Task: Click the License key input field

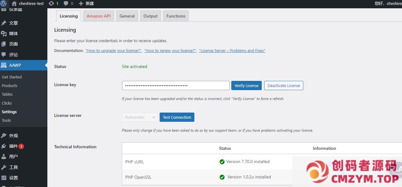Action: pos(176,86)
